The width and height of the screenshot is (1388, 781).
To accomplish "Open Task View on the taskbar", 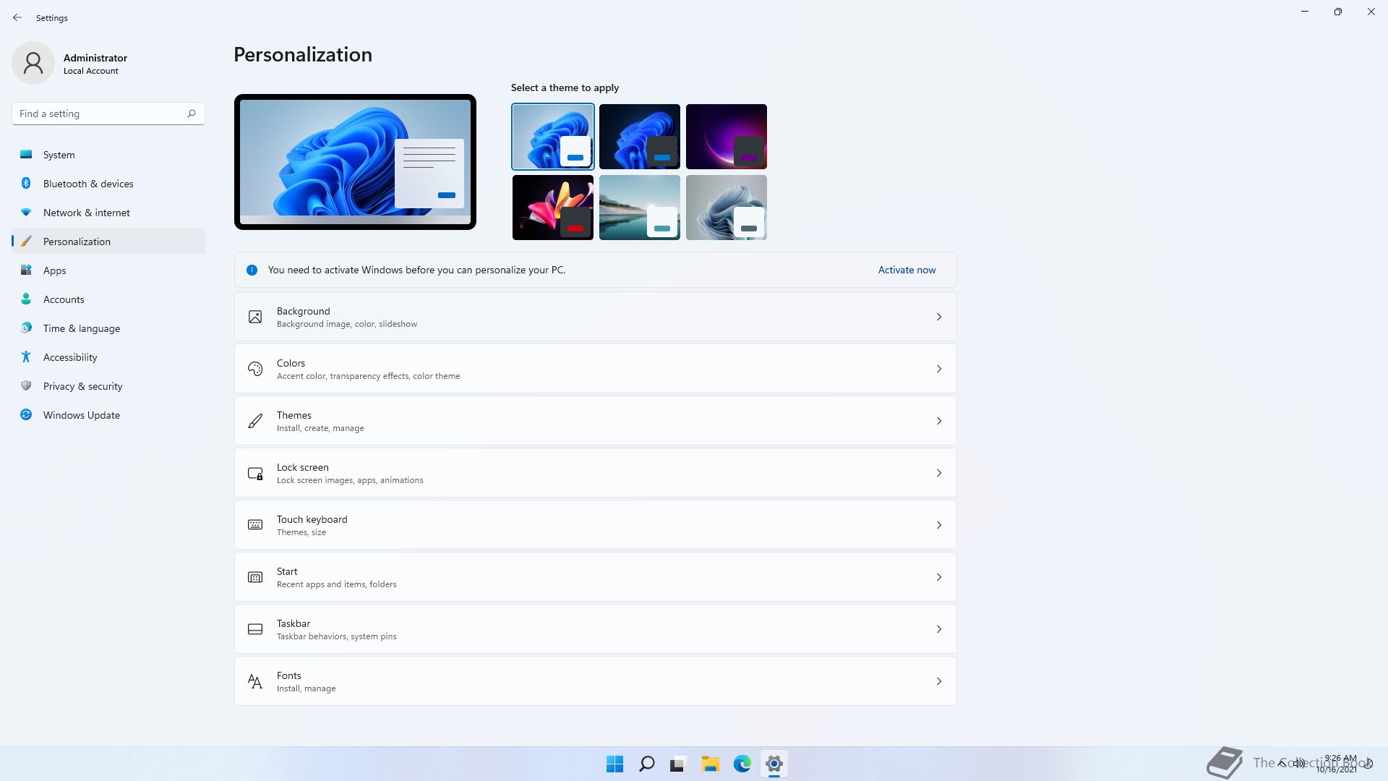I will pos(678,764).
